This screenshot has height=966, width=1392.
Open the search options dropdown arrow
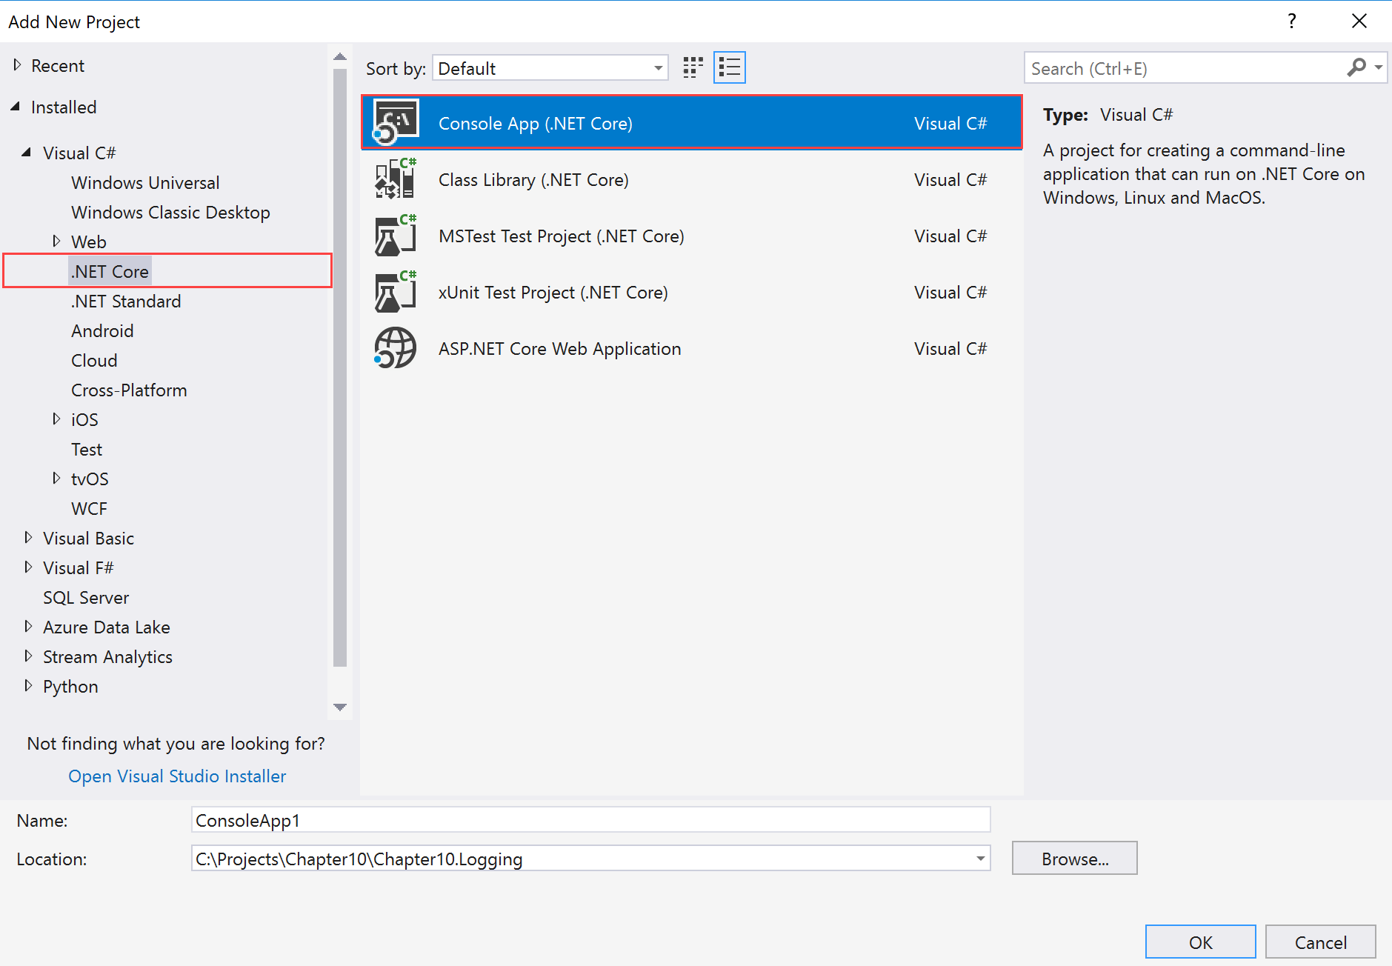[x=1379, y=68]
